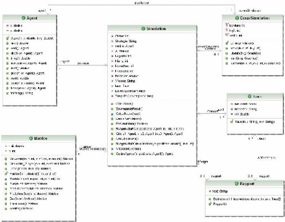
Task: Click the field icon beside TempsDeConvergence: long
Action: click(x=112, y=96)
